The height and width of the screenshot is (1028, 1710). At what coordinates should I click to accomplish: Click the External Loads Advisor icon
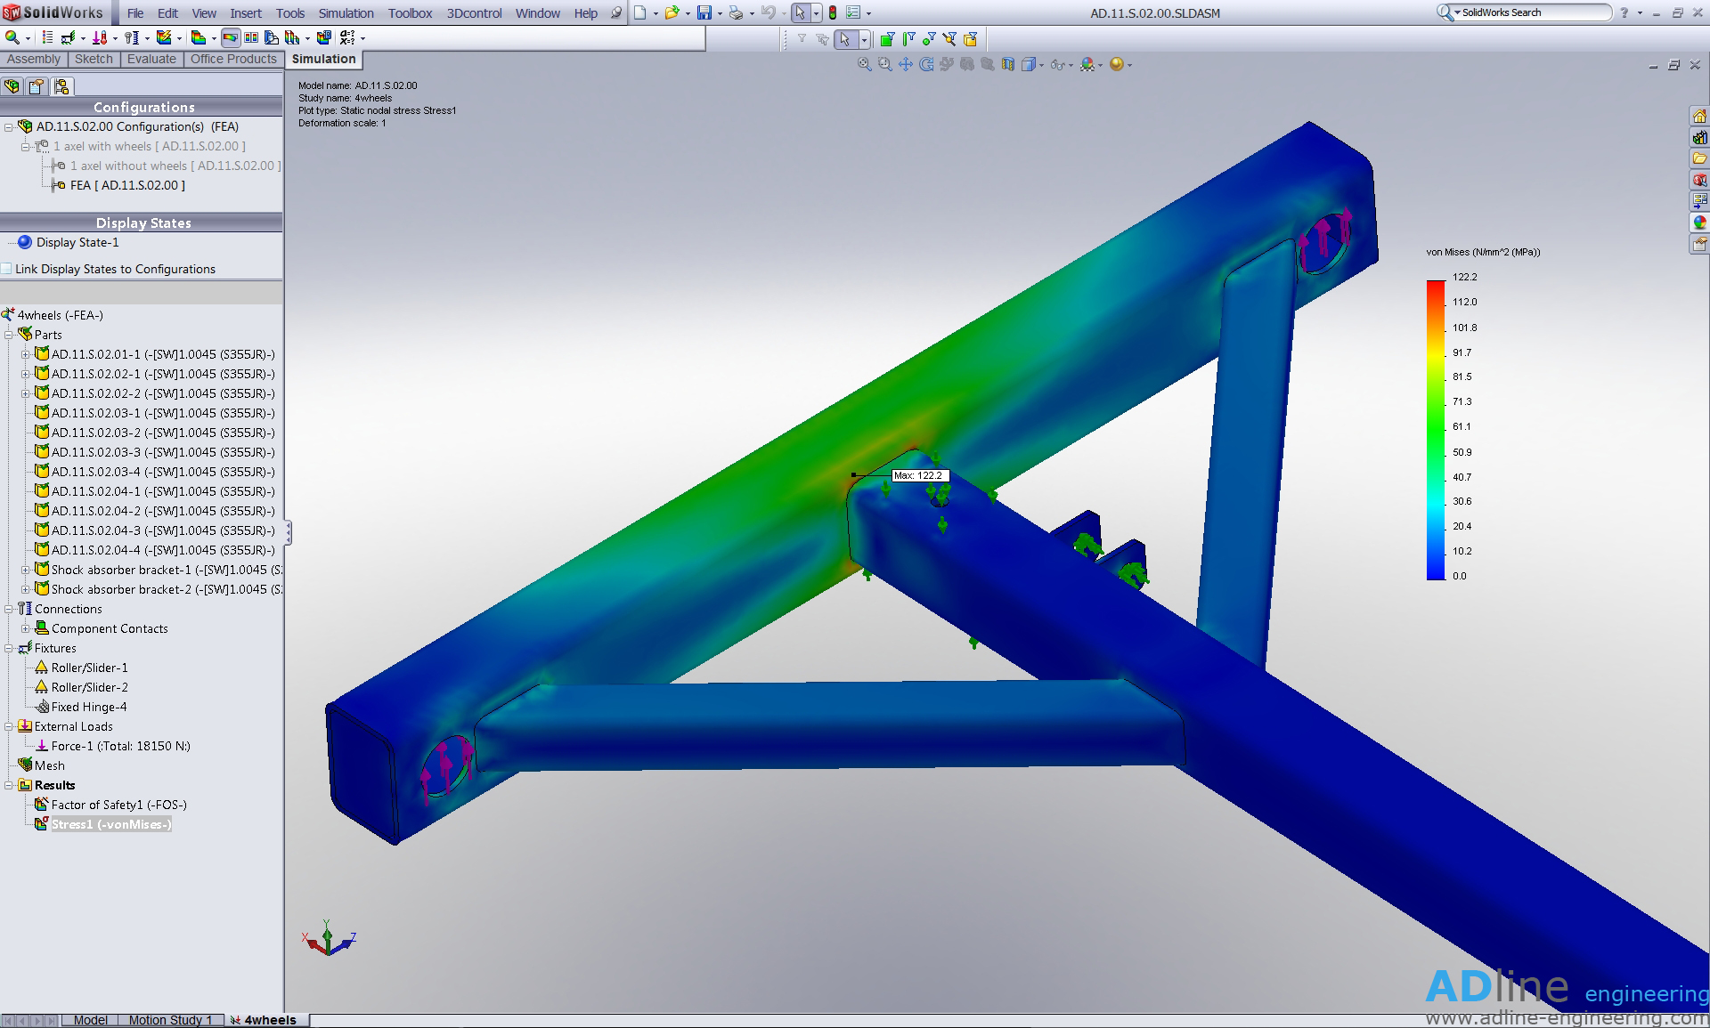[x=100, y=38]
